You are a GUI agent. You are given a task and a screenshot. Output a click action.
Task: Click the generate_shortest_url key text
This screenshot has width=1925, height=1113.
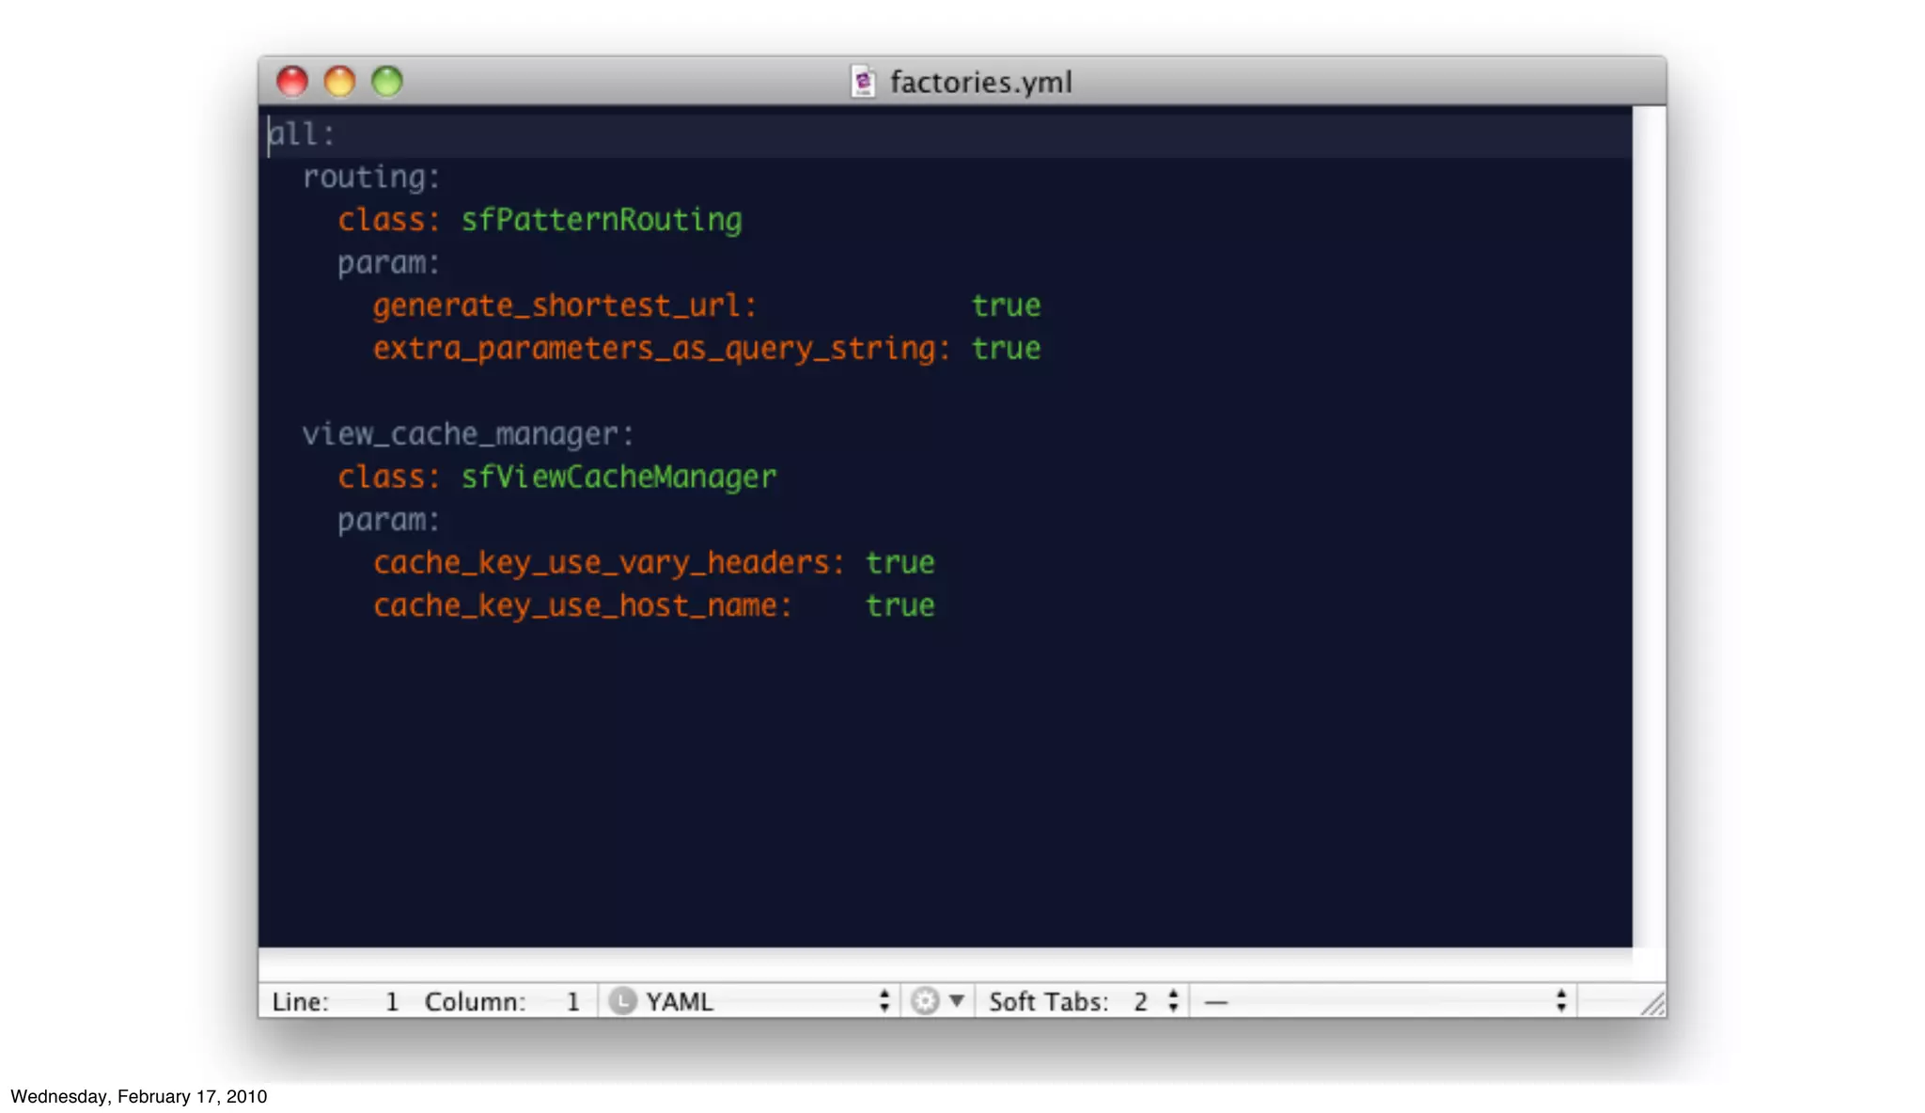pyautogui.click(x=564, y=306)
